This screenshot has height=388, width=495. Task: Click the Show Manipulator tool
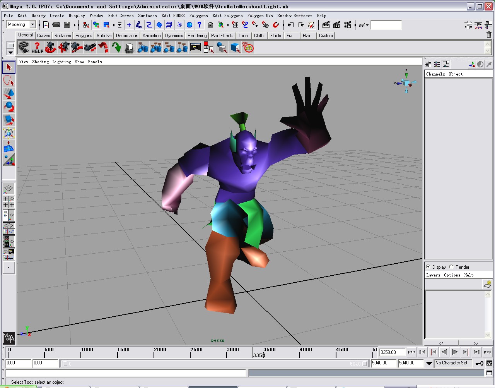coord(9,160)
